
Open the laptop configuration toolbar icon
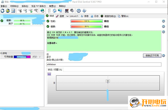click(67, 11)
